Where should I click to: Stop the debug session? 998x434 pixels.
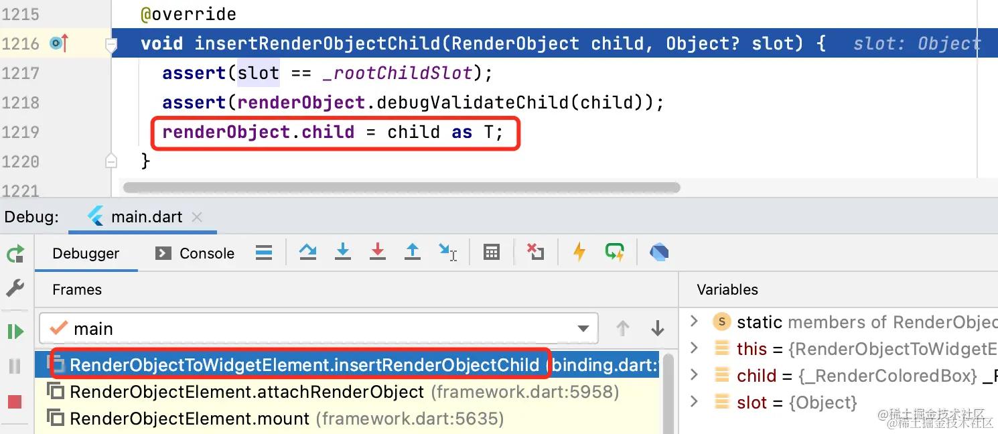click(x=15, y=402)
